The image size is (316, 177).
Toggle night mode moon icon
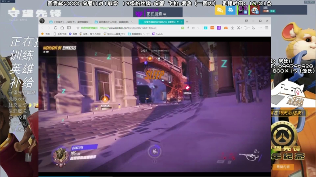(254, 28)
